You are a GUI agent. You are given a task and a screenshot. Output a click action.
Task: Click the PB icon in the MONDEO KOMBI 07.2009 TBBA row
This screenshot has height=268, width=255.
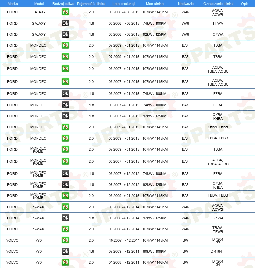[66, 149]
